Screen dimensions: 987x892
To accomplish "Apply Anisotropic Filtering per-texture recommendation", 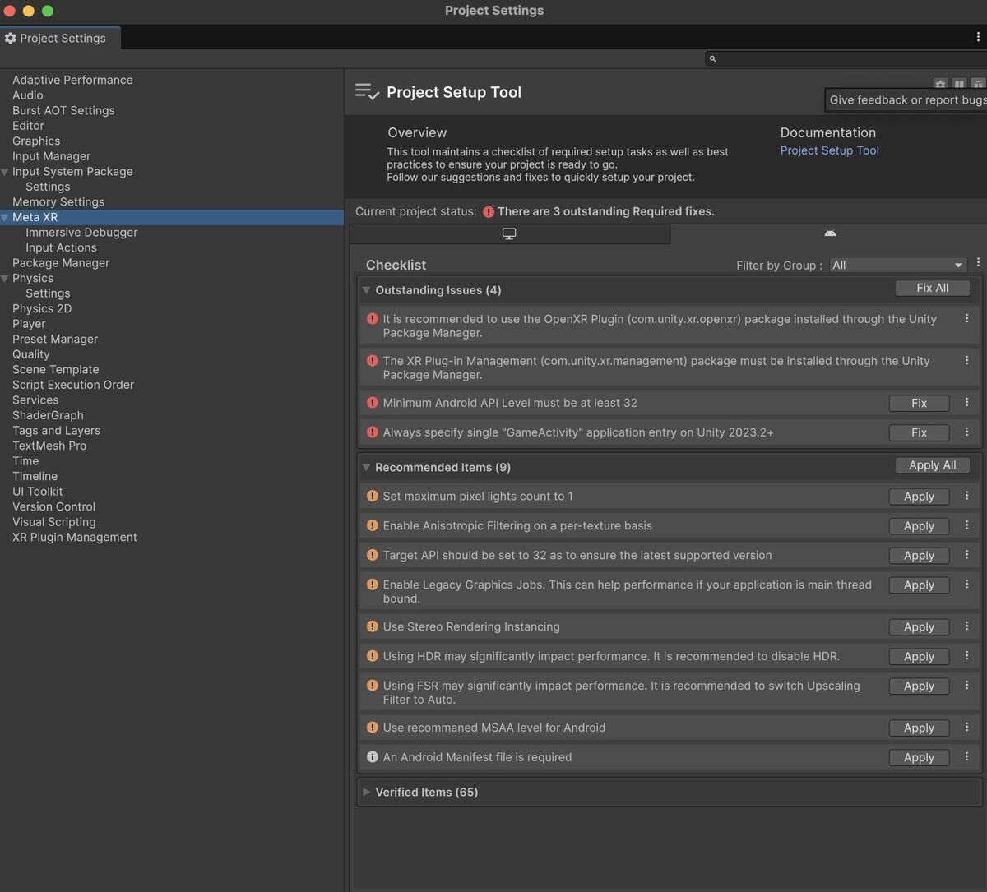I will 919,526.
